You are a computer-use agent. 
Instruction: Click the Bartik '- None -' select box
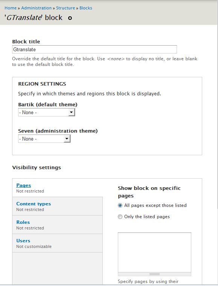(46, 112)
